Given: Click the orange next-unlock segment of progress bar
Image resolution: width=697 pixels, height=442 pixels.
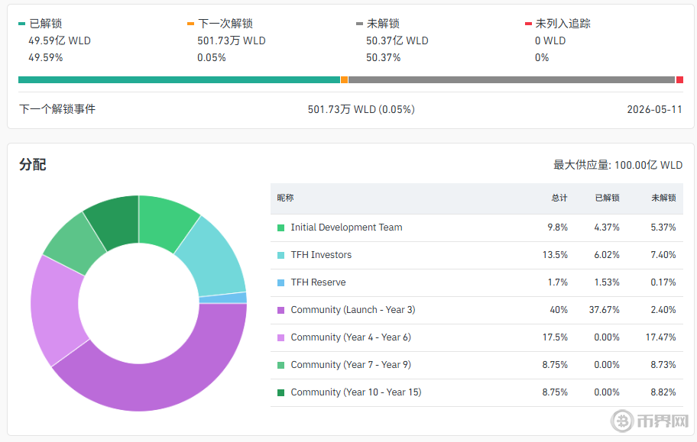Looking at the screenshot, I should (344, 80).
